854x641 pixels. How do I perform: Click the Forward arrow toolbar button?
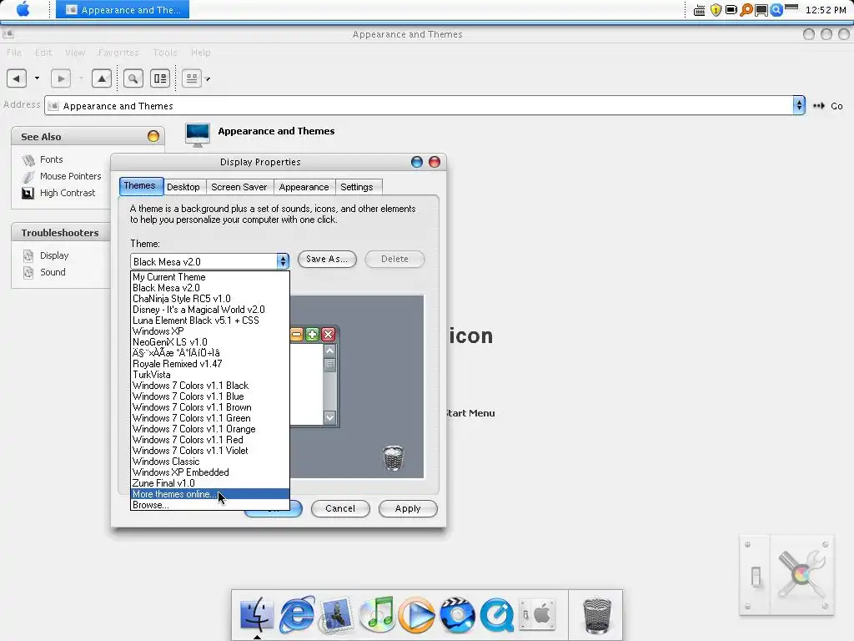click(x=60, y=78)
